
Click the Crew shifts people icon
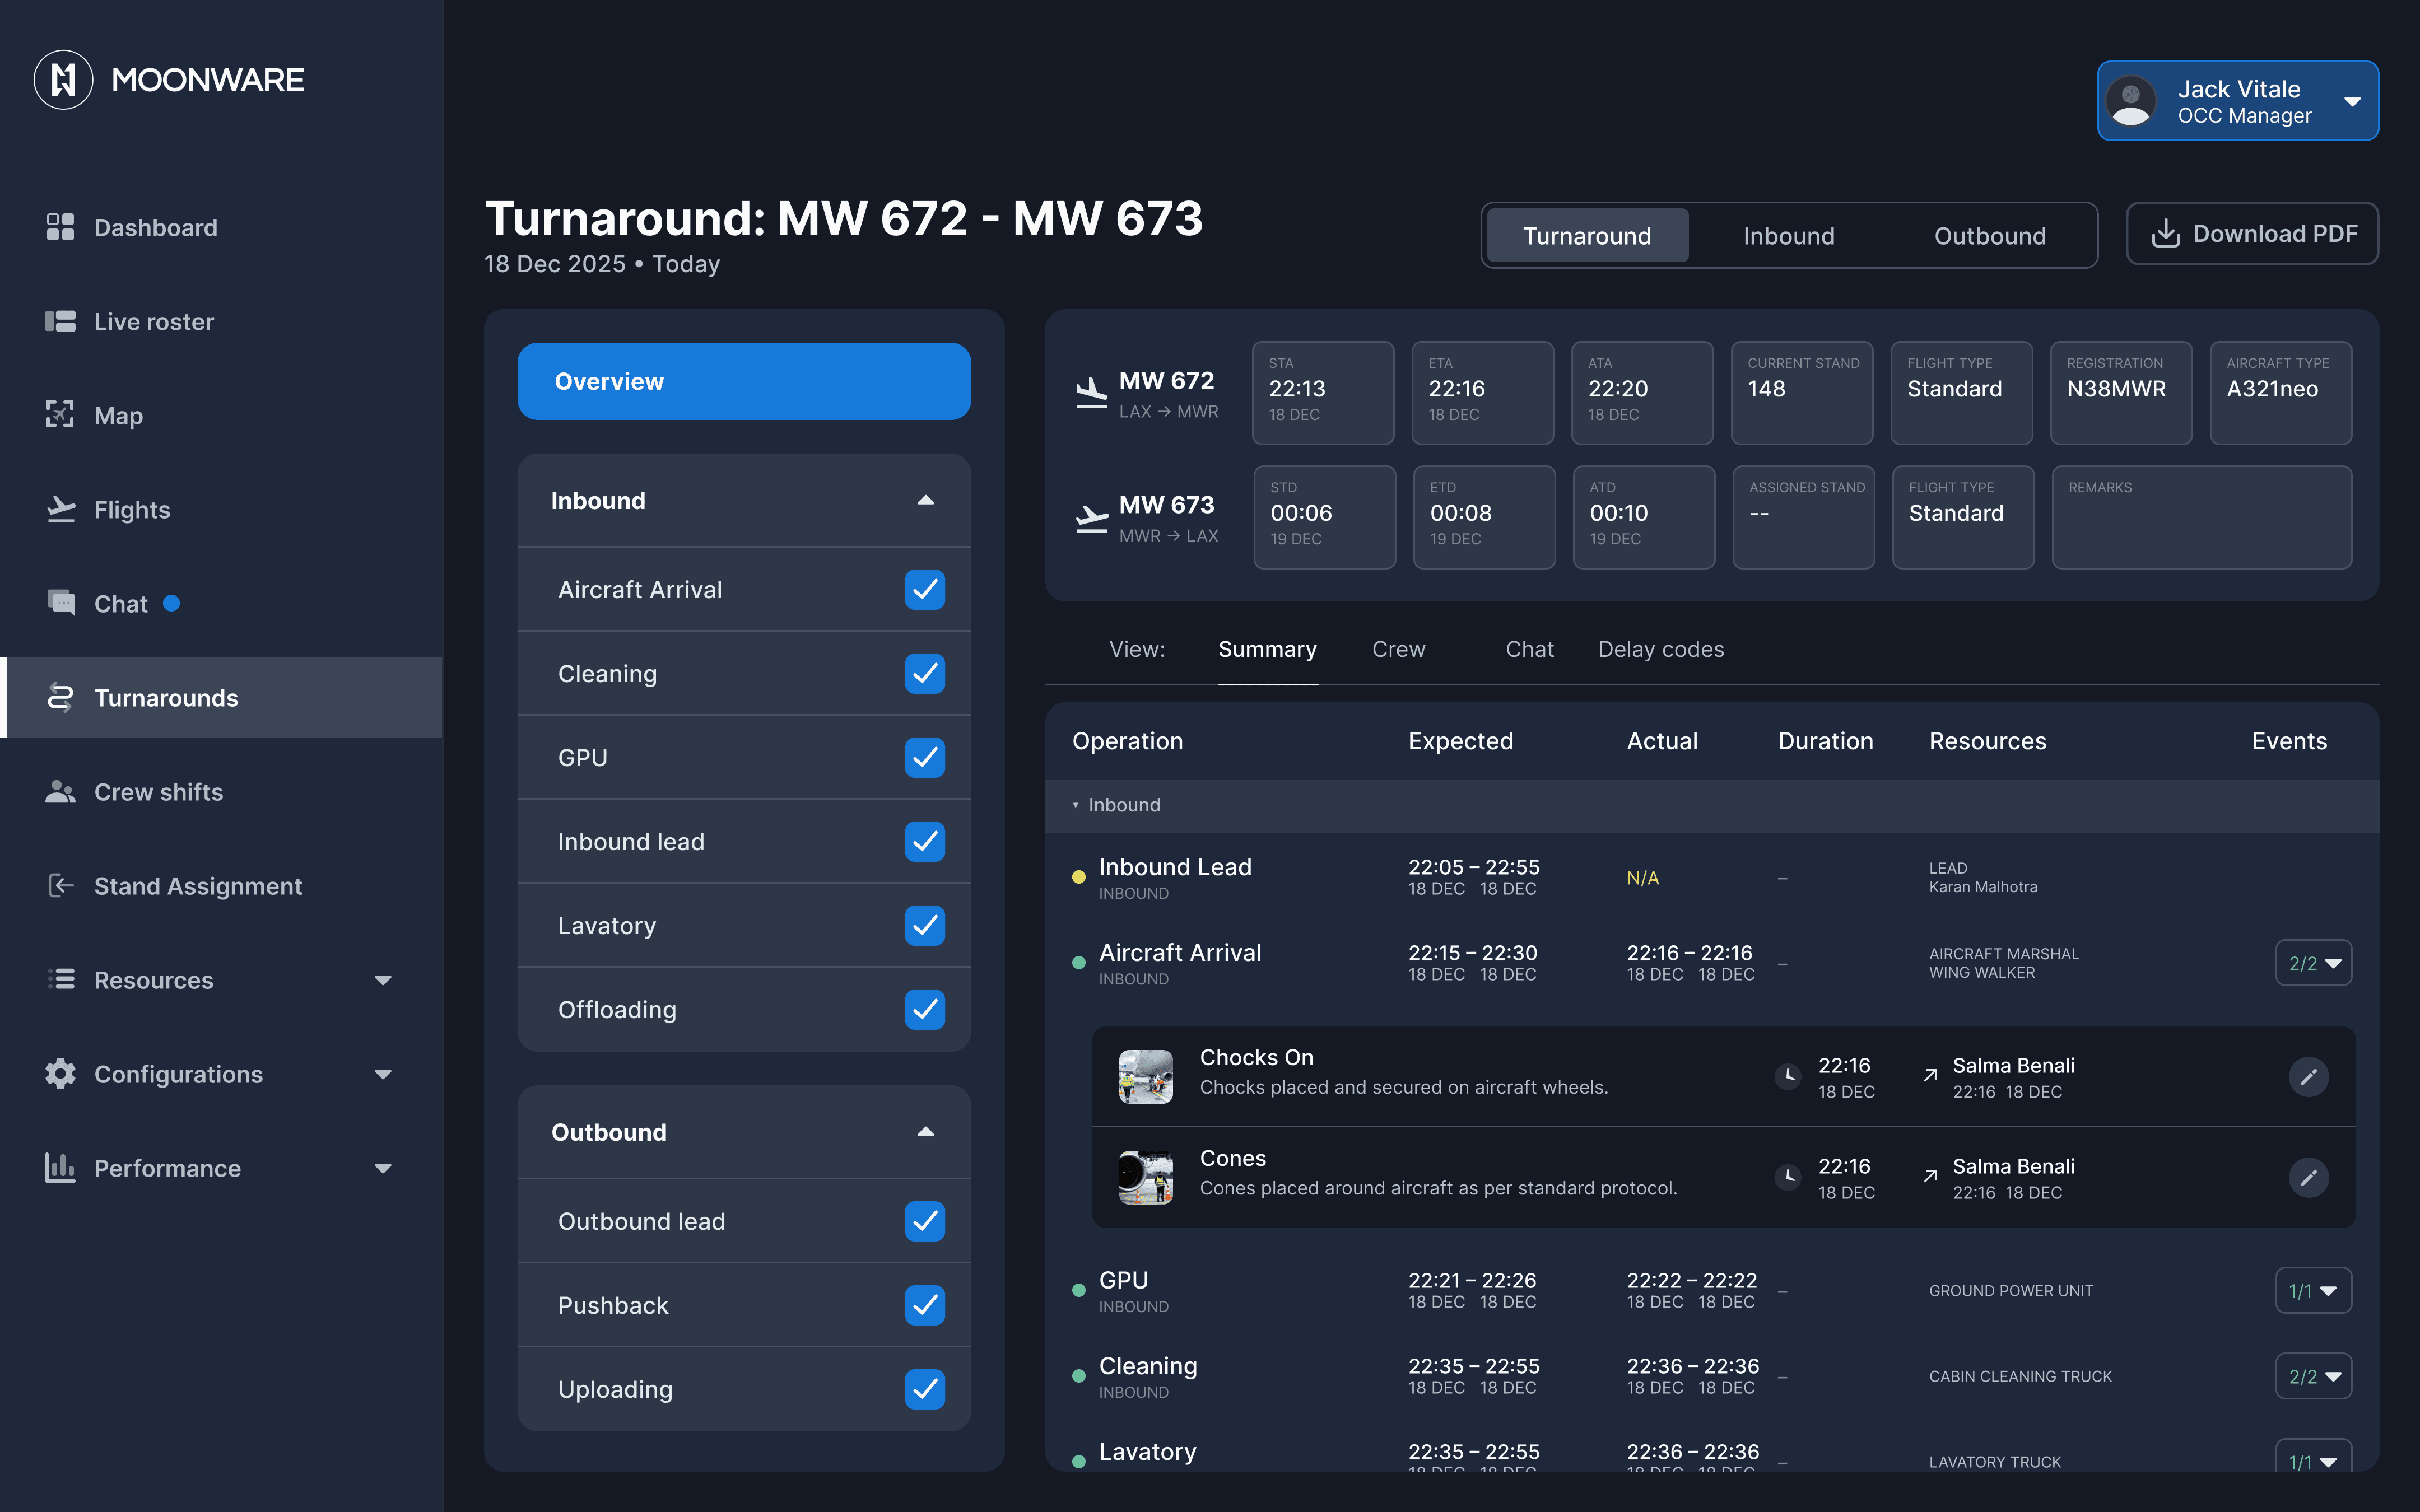click(x=60, y=792)
